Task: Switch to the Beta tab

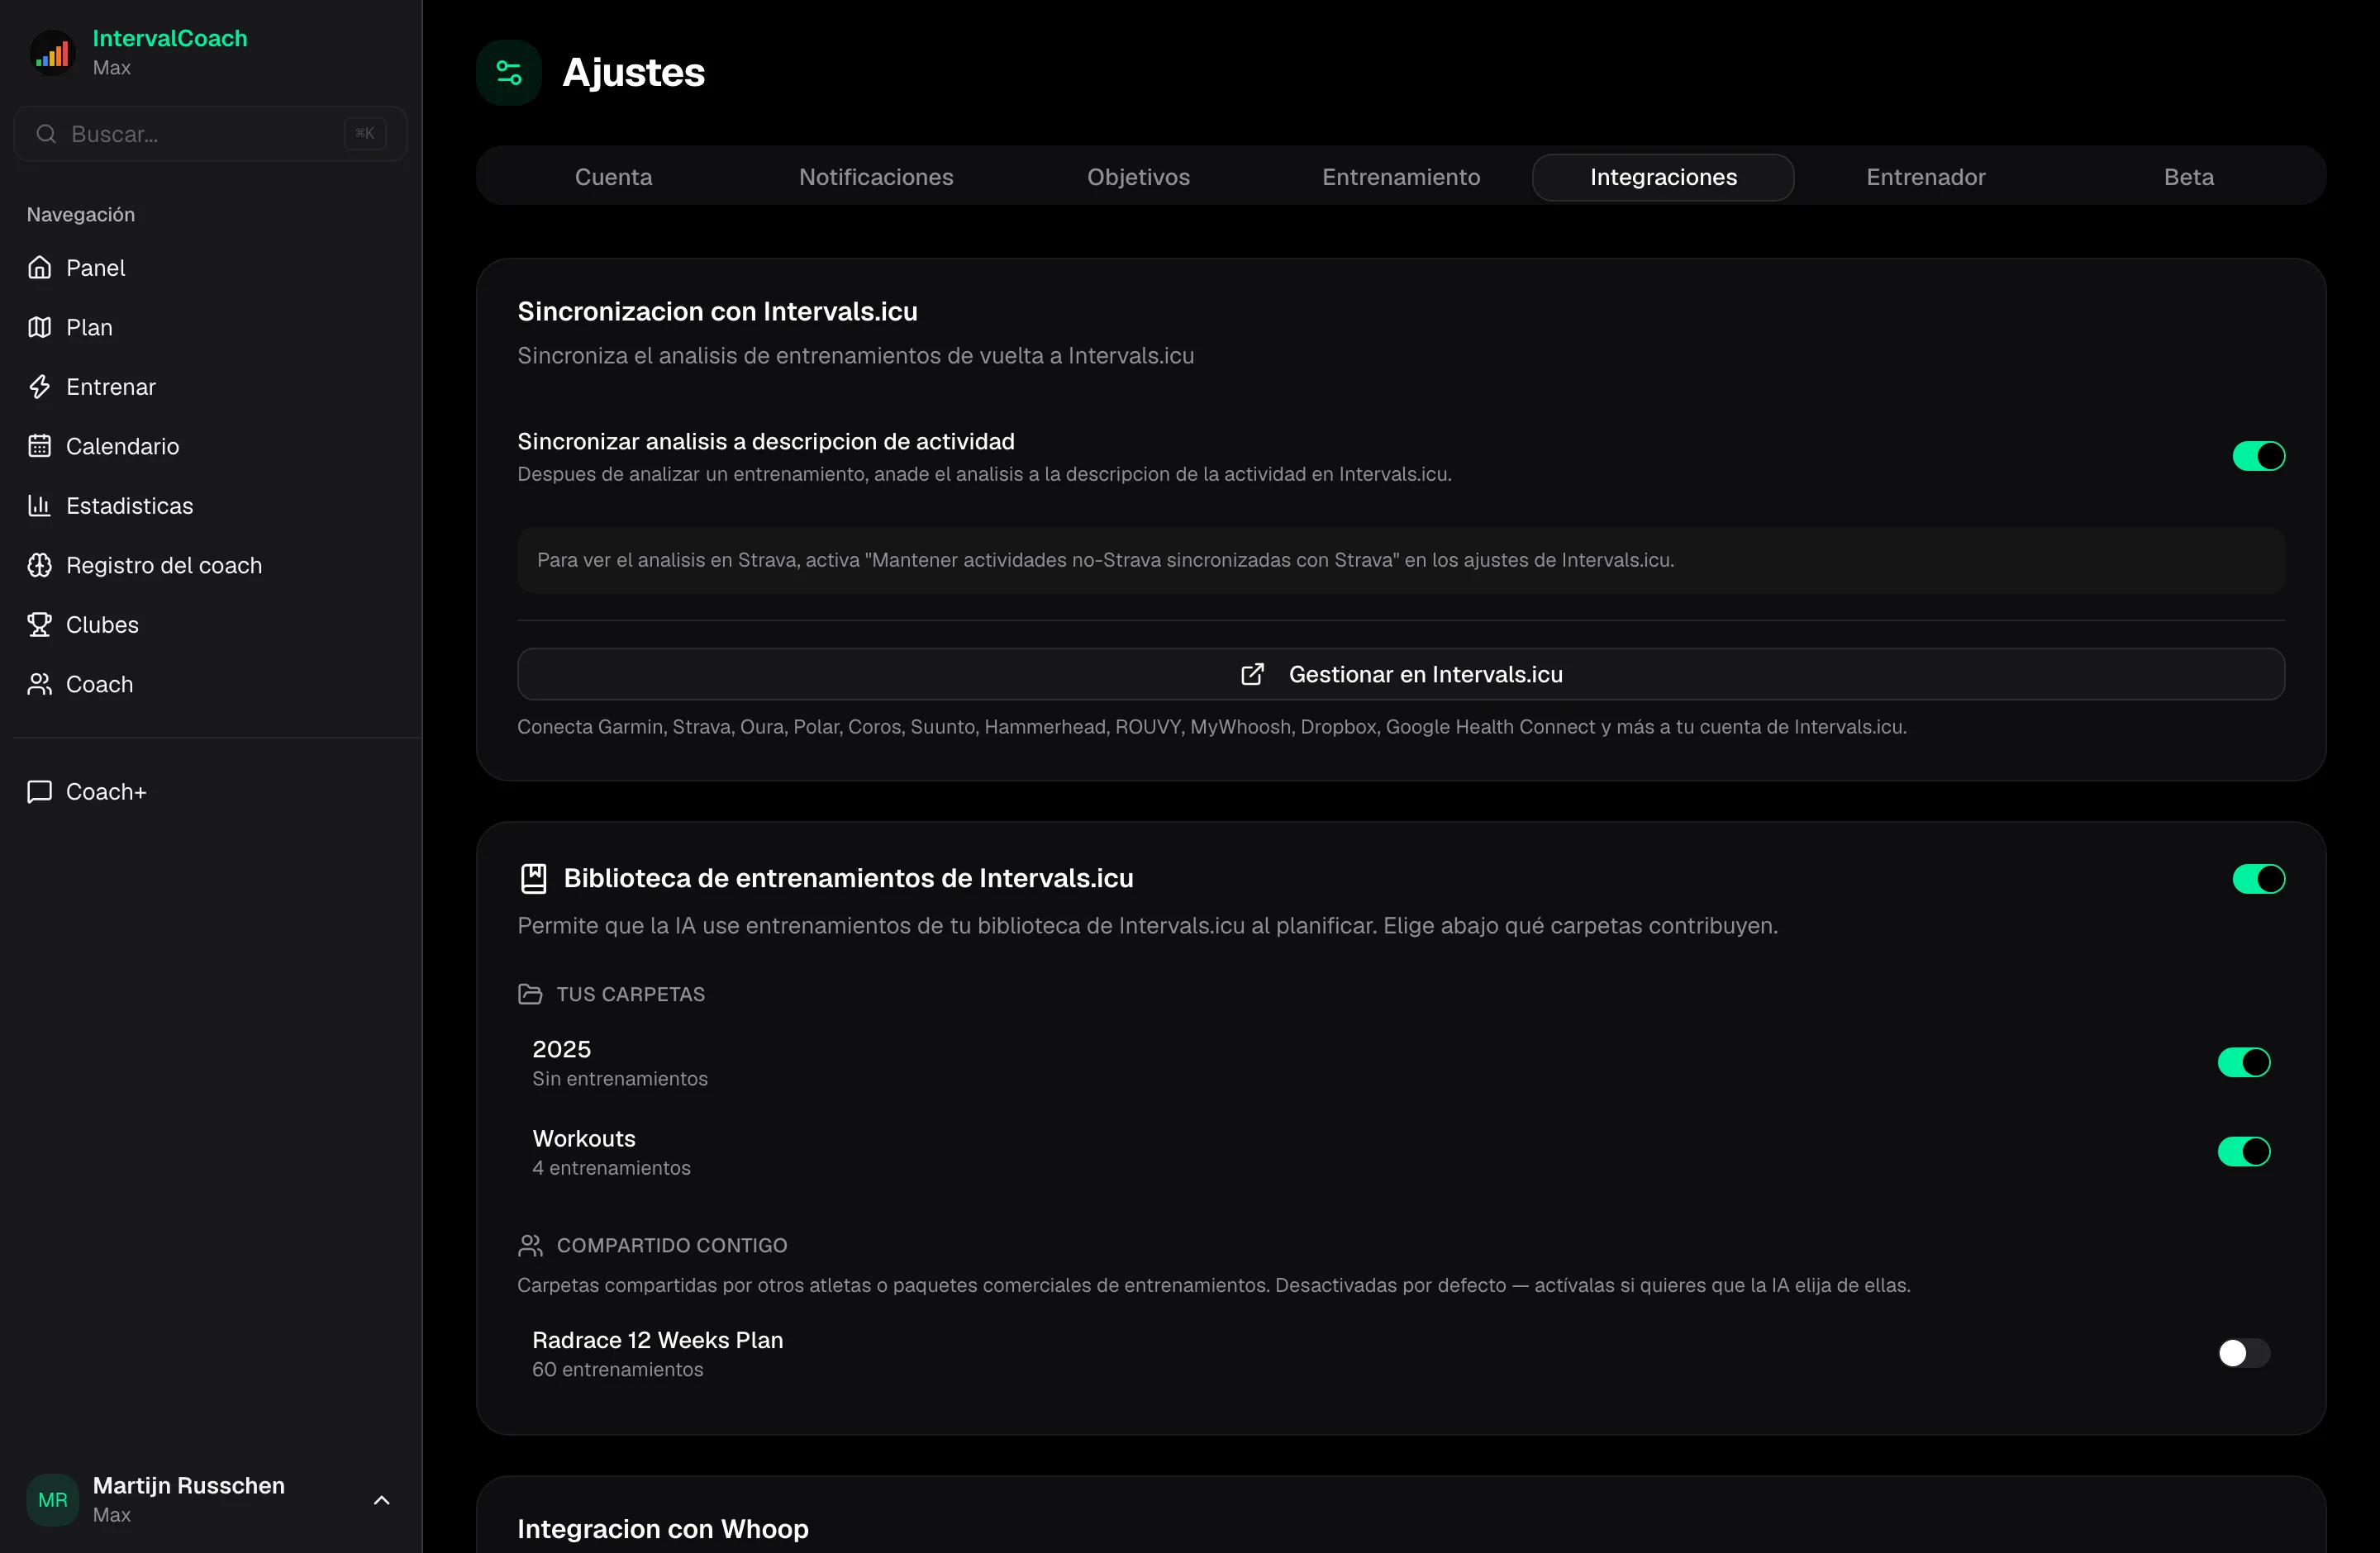Action: [2188, 177]
